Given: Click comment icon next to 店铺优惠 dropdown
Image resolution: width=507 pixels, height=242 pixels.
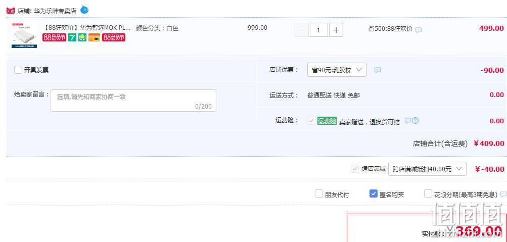Looking at the screenshot, I should pyautogui.click(x=377, y=70).
